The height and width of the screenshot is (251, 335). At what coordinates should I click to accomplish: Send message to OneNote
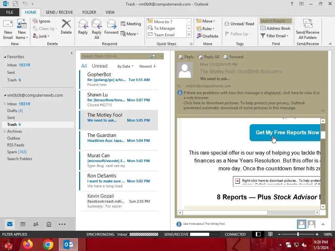pyautogui.click(x=207, y=36)
